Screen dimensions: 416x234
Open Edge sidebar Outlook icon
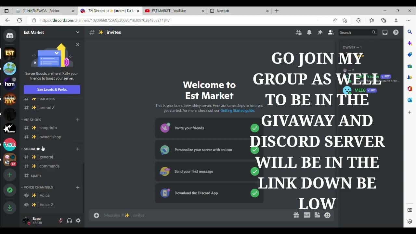tap(409, 100)
